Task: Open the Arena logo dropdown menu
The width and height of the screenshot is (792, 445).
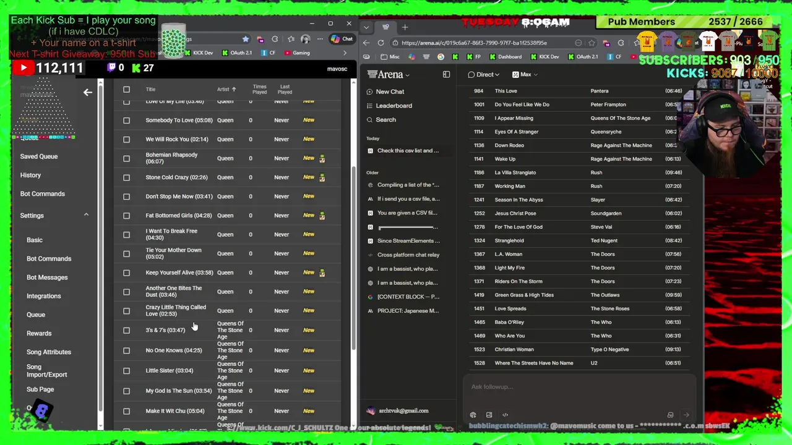Action: 389,74
